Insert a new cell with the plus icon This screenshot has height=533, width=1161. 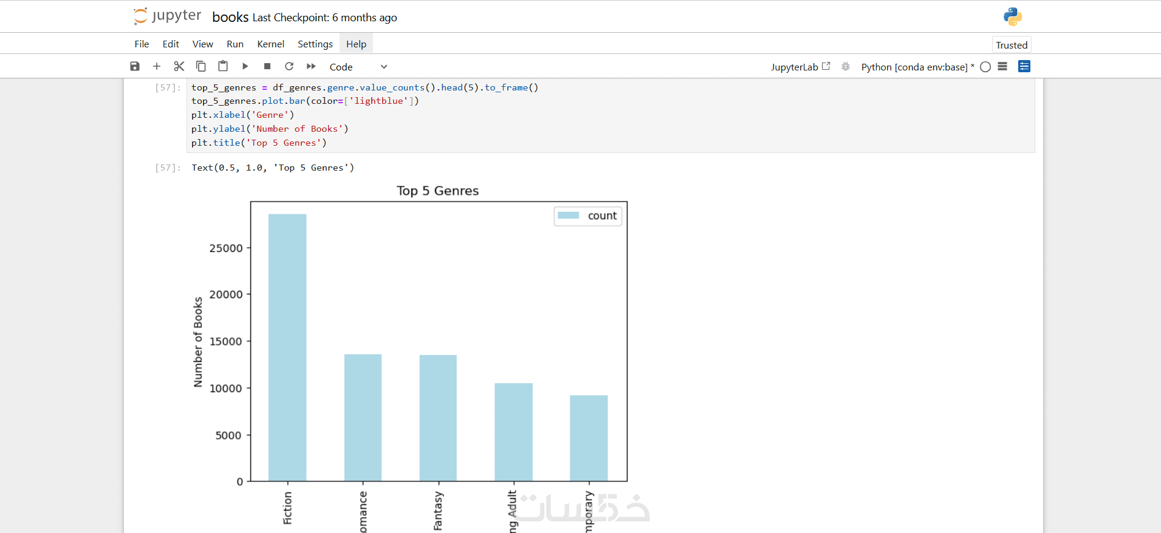pyautogui.click(x=157, y=66)
